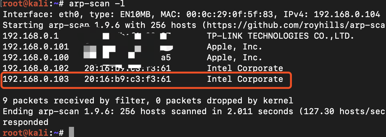This screenshot has height=137, width=386.
Task: Click the IP address 192.168.0.102
Action: (x=36, y=68)
